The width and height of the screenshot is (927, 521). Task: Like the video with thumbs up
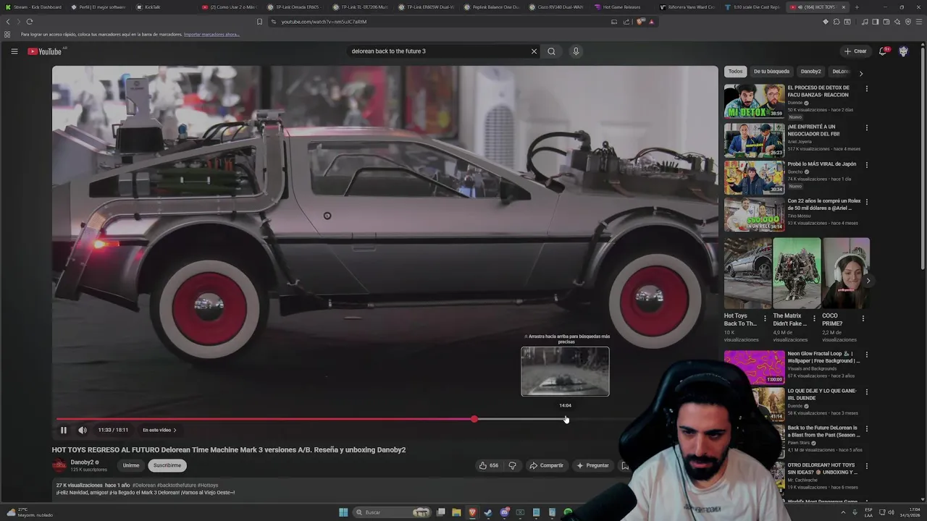488,465
